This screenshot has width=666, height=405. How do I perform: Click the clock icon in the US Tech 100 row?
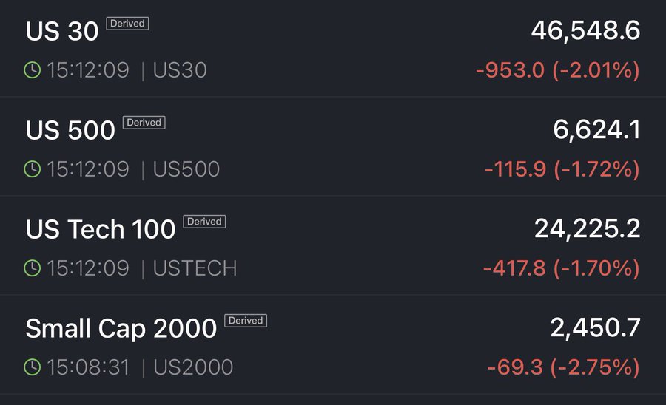pos(33,268)
